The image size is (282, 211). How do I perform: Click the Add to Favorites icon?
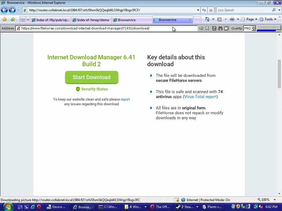pyautogui.click(x=13, y=20)
